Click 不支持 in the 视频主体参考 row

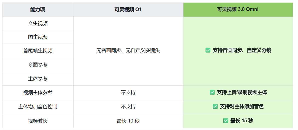128,93
